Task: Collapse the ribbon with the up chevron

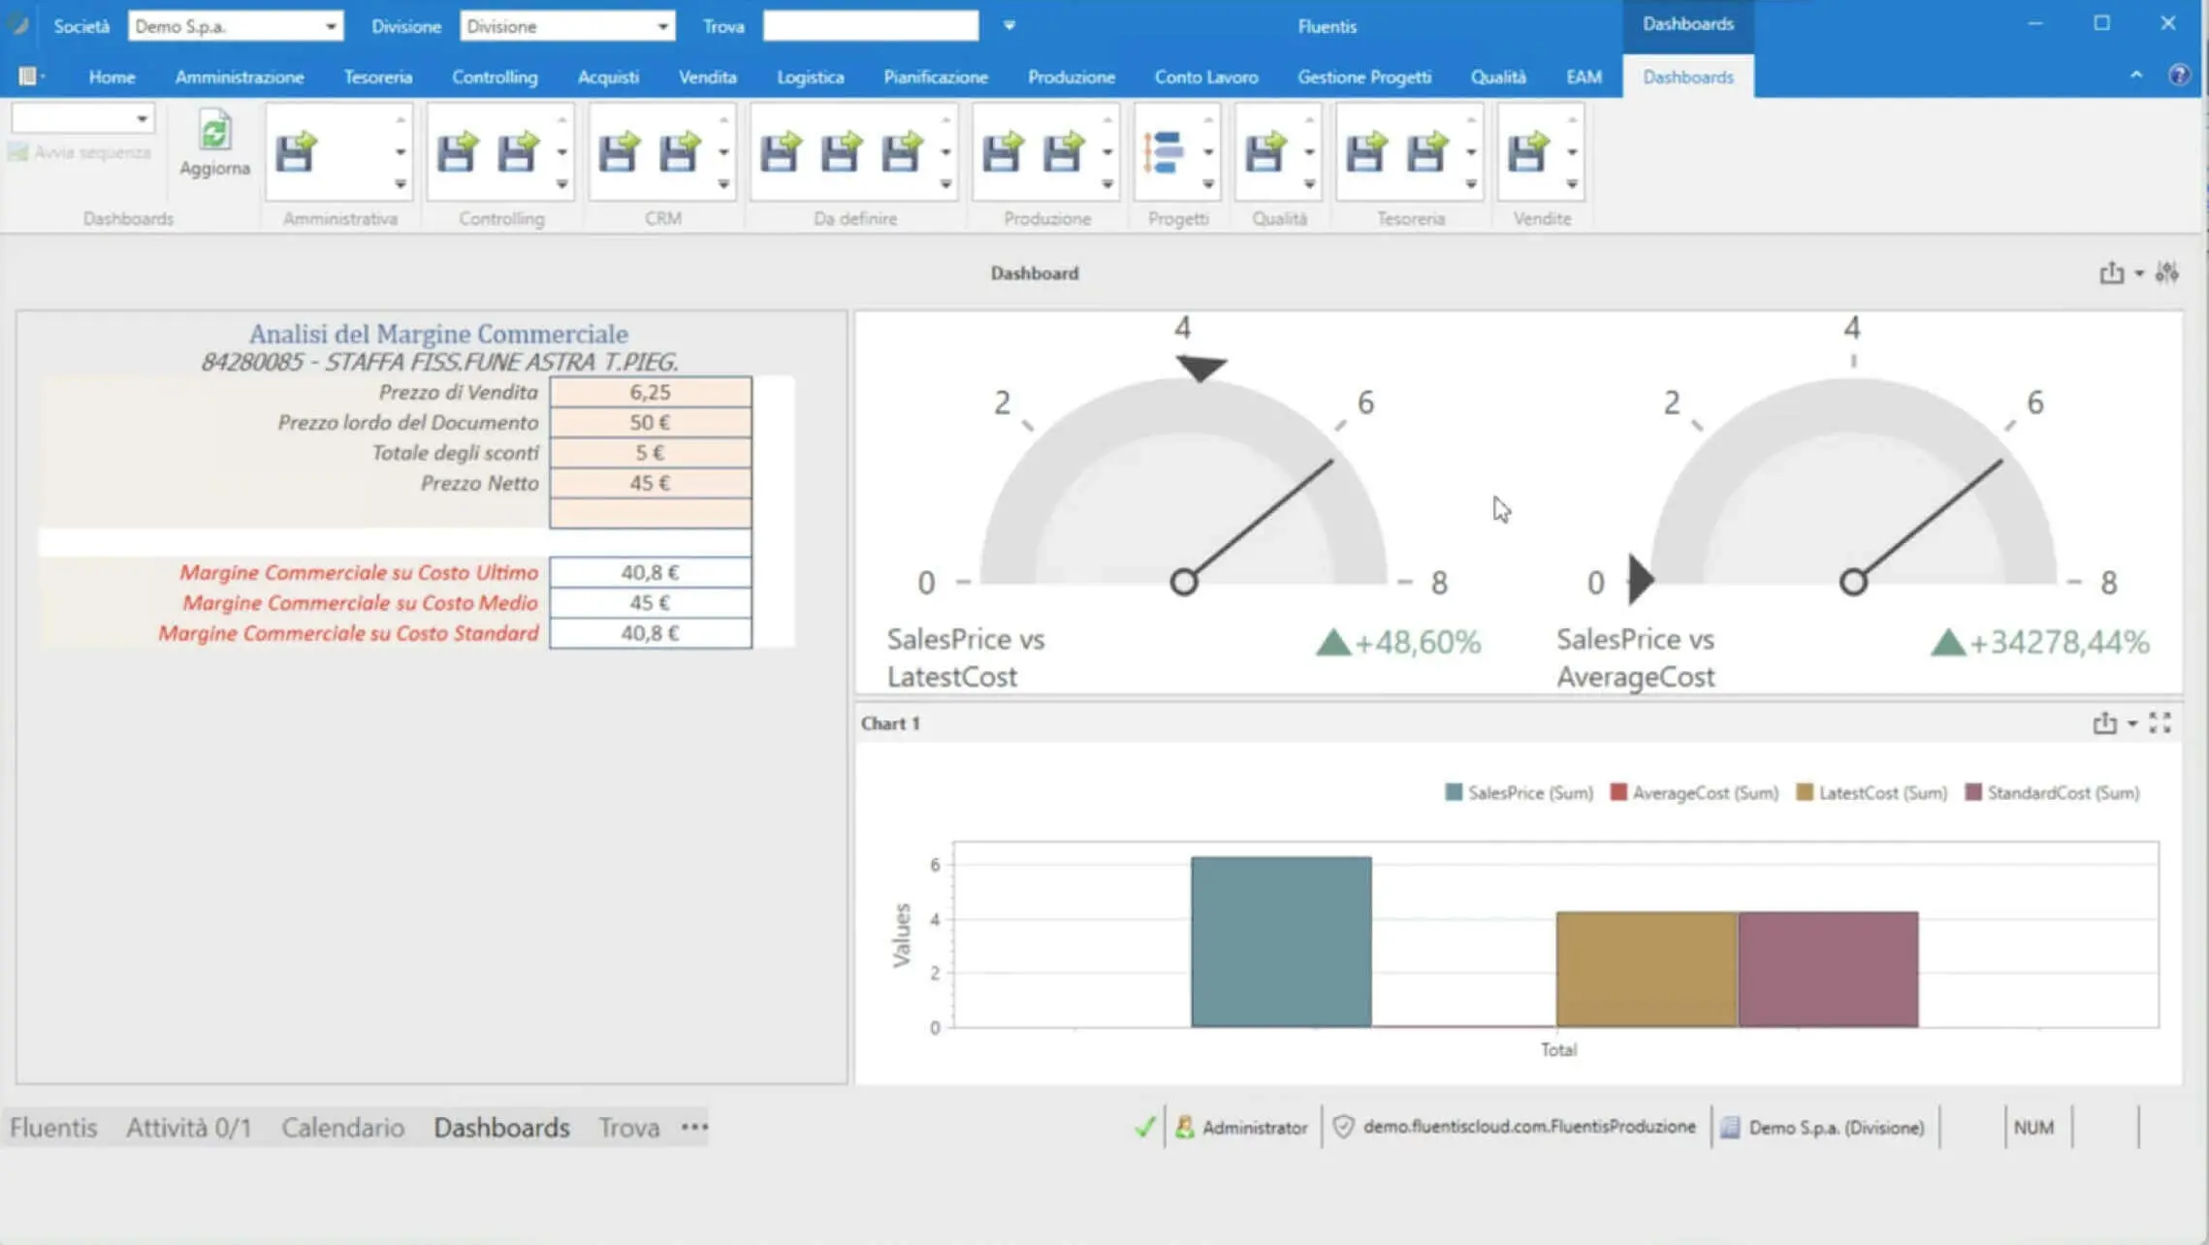Action: click(2136, 76)
